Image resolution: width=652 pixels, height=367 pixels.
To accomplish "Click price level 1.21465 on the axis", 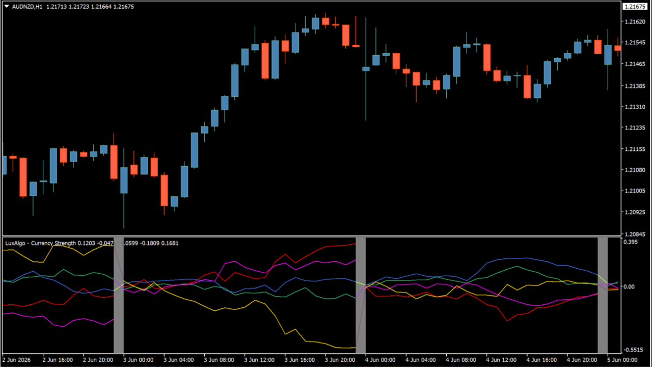I will pos(636,64).
